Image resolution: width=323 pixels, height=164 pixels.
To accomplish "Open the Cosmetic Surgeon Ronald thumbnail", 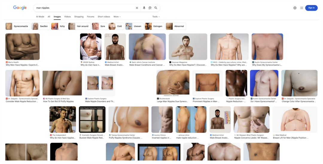I will tap(92, 120).
